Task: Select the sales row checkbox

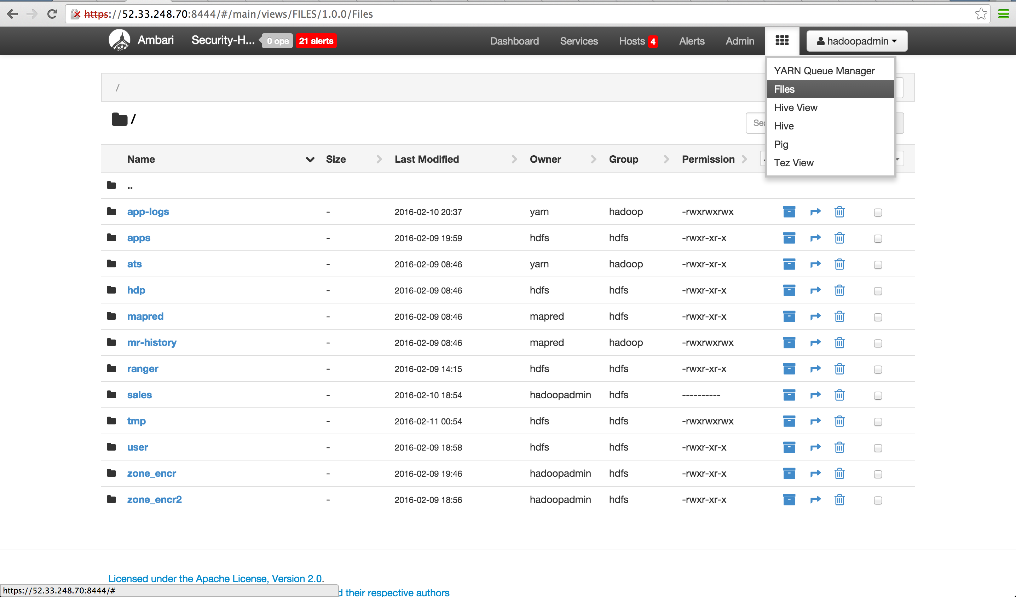Action: [x=878, y=396]
